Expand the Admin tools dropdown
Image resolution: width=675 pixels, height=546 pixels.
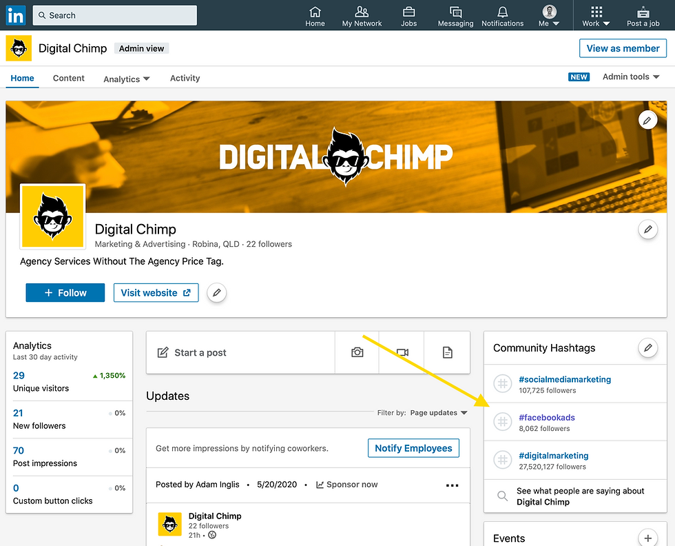tap(631, 77)
